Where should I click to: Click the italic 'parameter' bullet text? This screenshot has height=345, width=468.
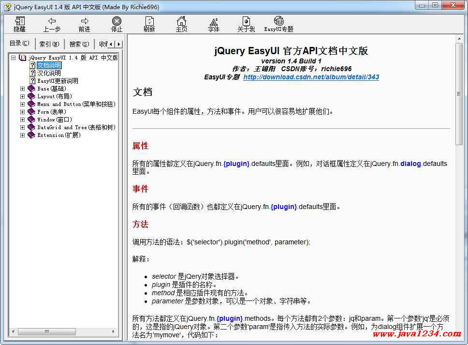pos(167,301)
